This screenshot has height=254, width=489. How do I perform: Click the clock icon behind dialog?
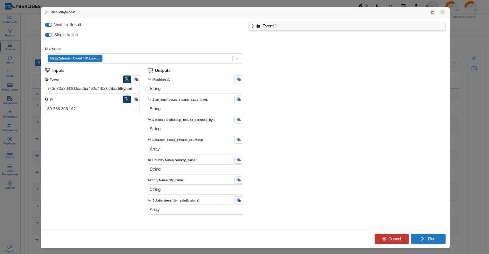point(38,62)
